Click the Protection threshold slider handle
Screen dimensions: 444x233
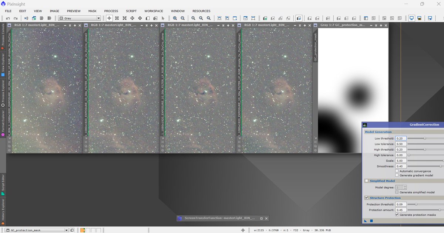point(416,204)
